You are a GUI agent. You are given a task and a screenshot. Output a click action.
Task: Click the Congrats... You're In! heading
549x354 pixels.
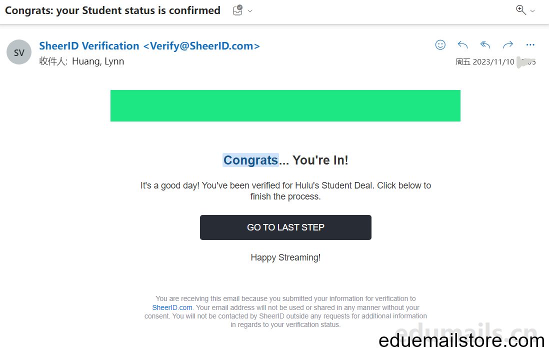coord(285,160)
